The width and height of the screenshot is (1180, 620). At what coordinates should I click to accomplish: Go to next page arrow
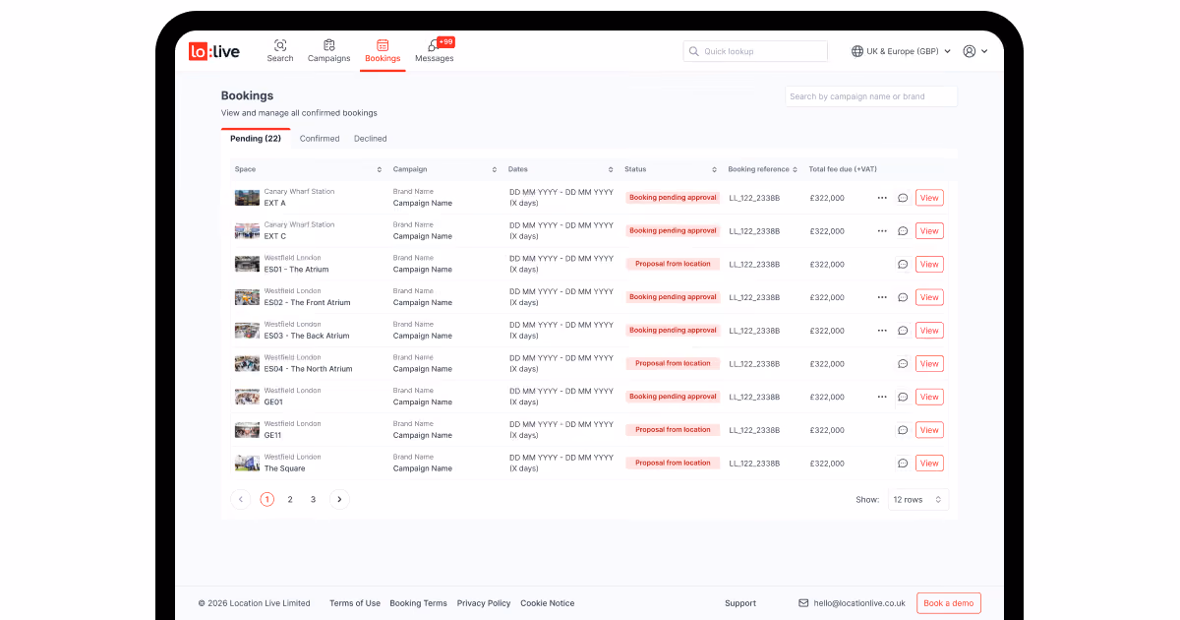coord(339,499)
